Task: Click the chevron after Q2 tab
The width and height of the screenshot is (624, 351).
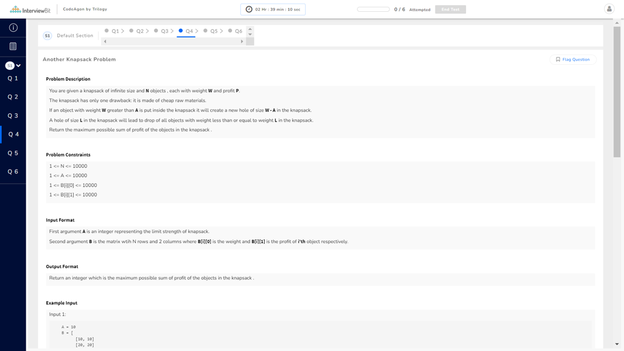Action: click(147, 31)
